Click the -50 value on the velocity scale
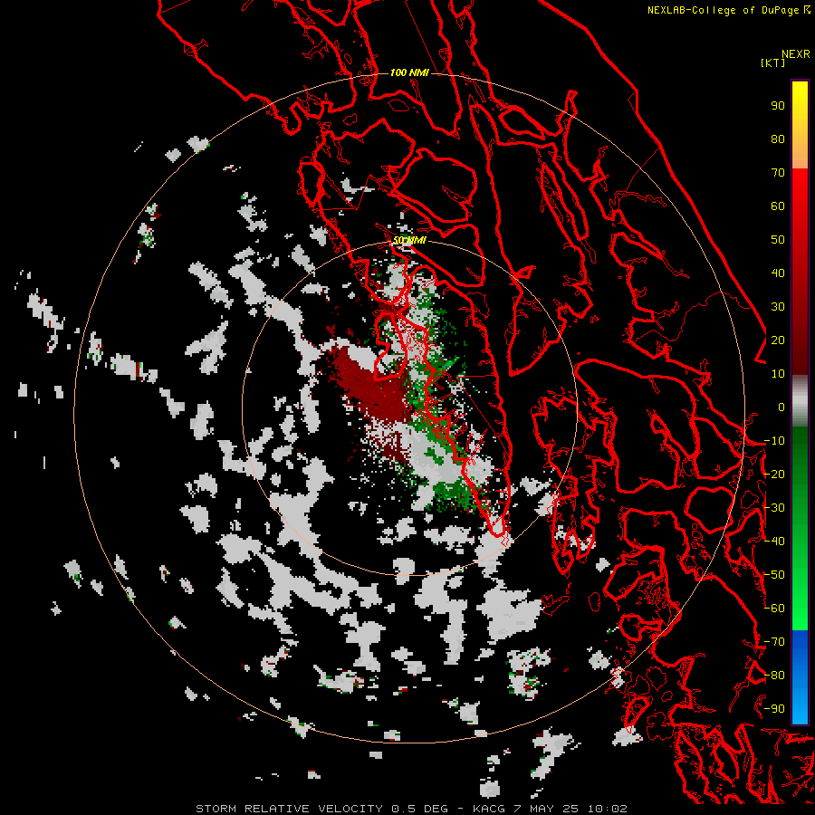This screenshot has height=815, width=815. pos(774,575)
